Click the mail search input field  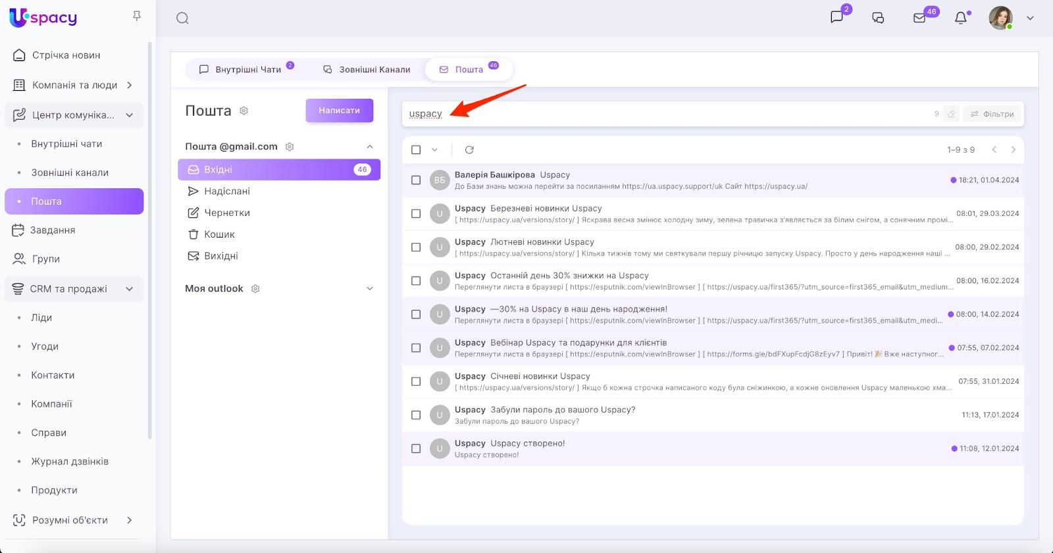(x=658, y=114)
